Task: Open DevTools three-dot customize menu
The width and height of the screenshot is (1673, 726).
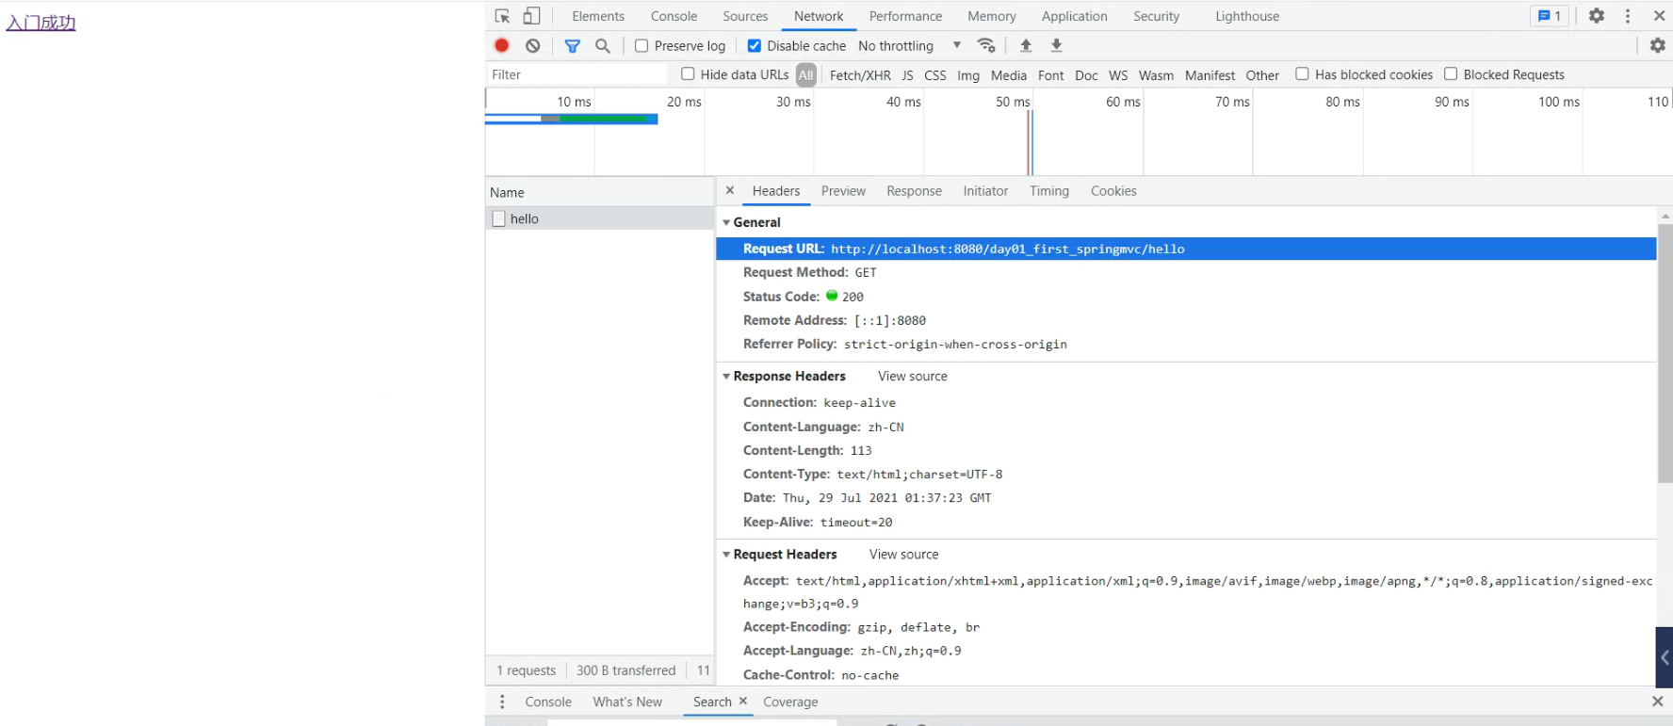Action: tap(1628, 16)
